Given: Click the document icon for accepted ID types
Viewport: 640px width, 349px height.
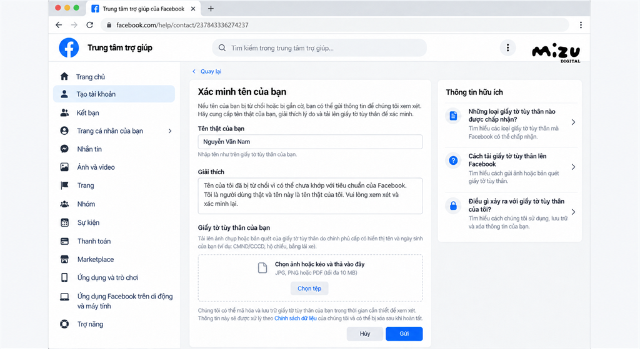Looking at the screenshot, I should pos(453,116).
